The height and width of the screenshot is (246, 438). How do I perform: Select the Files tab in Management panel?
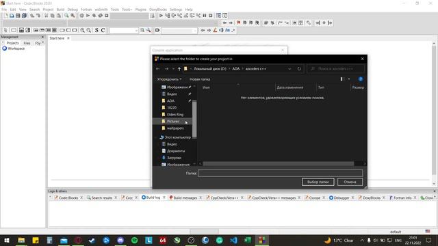27,43
